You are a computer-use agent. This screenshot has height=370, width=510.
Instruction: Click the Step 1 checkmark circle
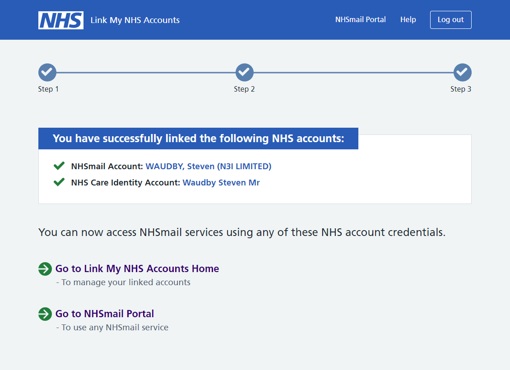click(x=47, y=72)
